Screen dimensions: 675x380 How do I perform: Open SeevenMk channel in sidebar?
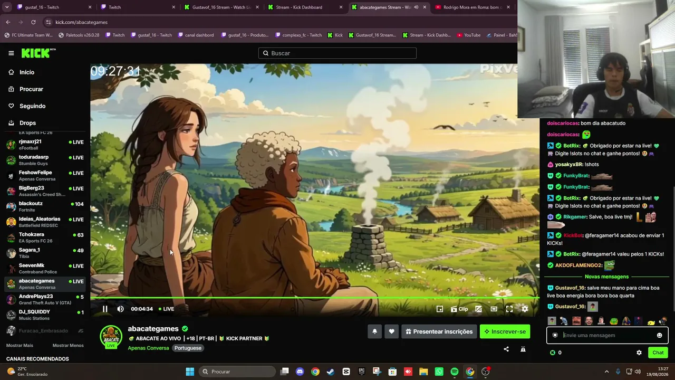point(45,268)
